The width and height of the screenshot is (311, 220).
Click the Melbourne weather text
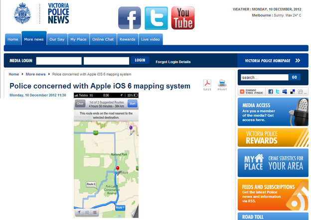(x=277, y=15)
